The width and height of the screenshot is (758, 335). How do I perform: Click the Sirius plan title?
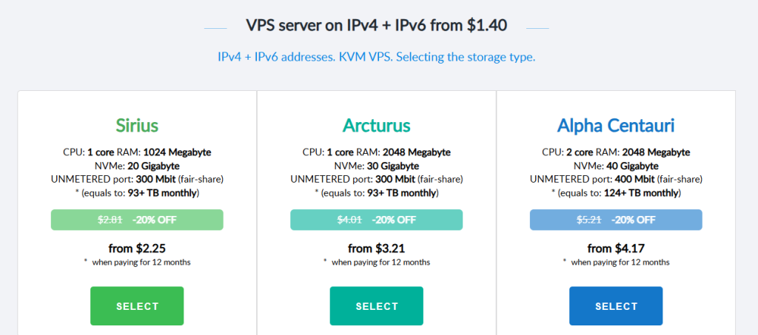tap(137, 125)
